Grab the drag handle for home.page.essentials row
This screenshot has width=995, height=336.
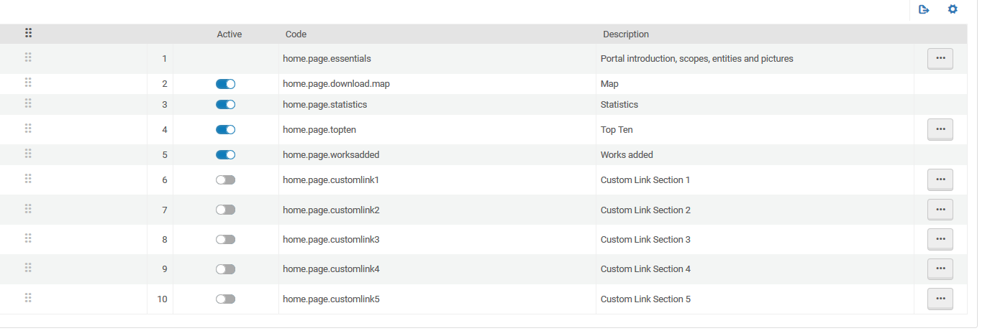pyautogui.click(x=29, y=57)
